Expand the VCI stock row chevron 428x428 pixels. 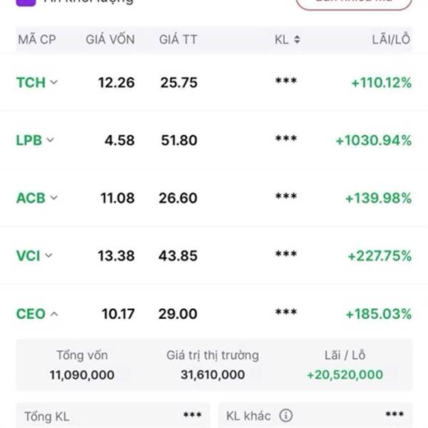pos(48,256)
